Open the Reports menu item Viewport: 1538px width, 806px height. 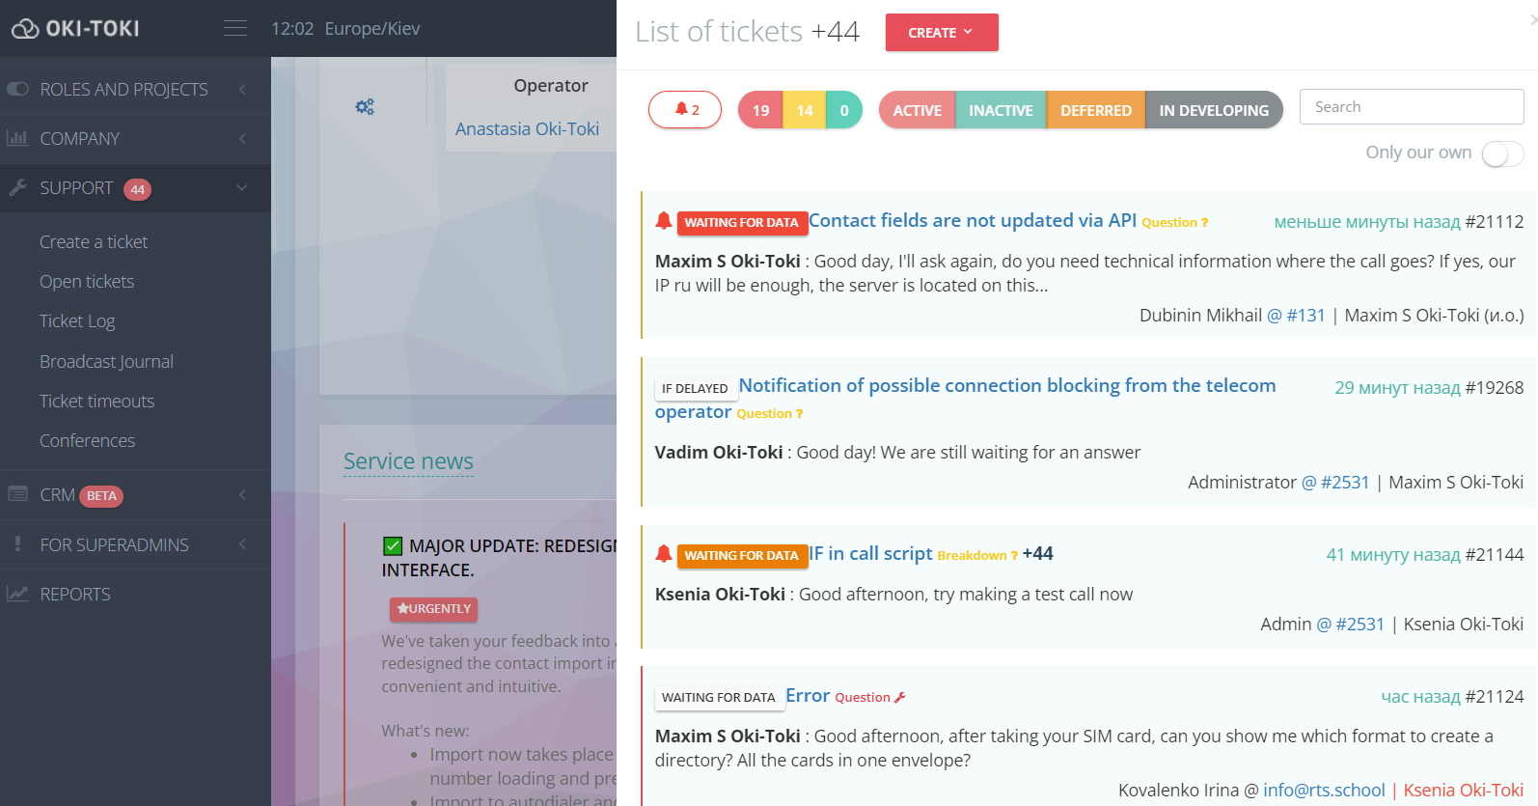click(75, 594)
